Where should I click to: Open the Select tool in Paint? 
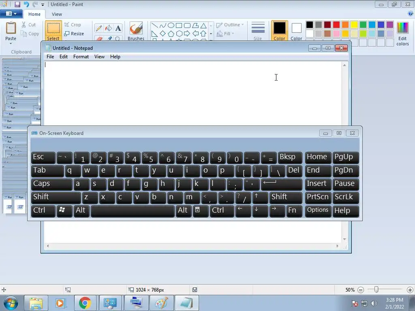click(53, 31)
